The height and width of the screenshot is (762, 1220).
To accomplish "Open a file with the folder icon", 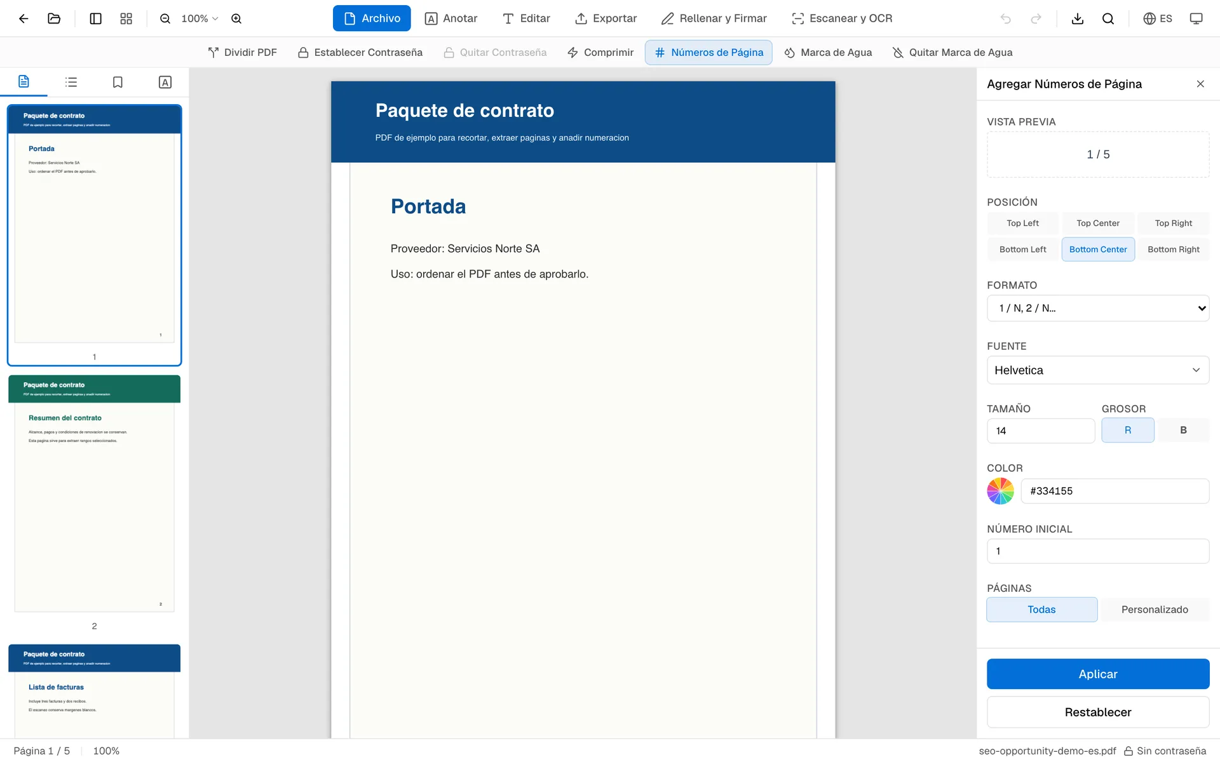I will (54, 18).
